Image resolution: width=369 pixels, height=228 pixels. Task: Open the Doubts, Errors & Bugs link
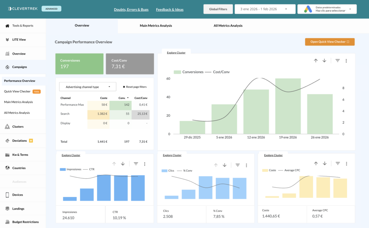pyautogui.click(x=131, y=9)
